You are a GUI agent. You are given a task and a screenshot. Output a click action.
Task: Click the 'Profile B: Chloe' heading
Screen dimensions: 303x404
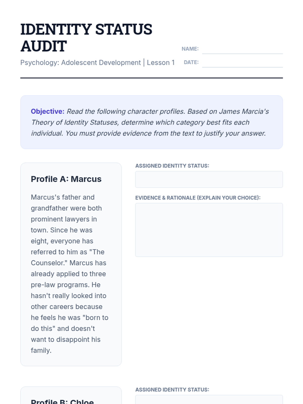pos(62,401)
